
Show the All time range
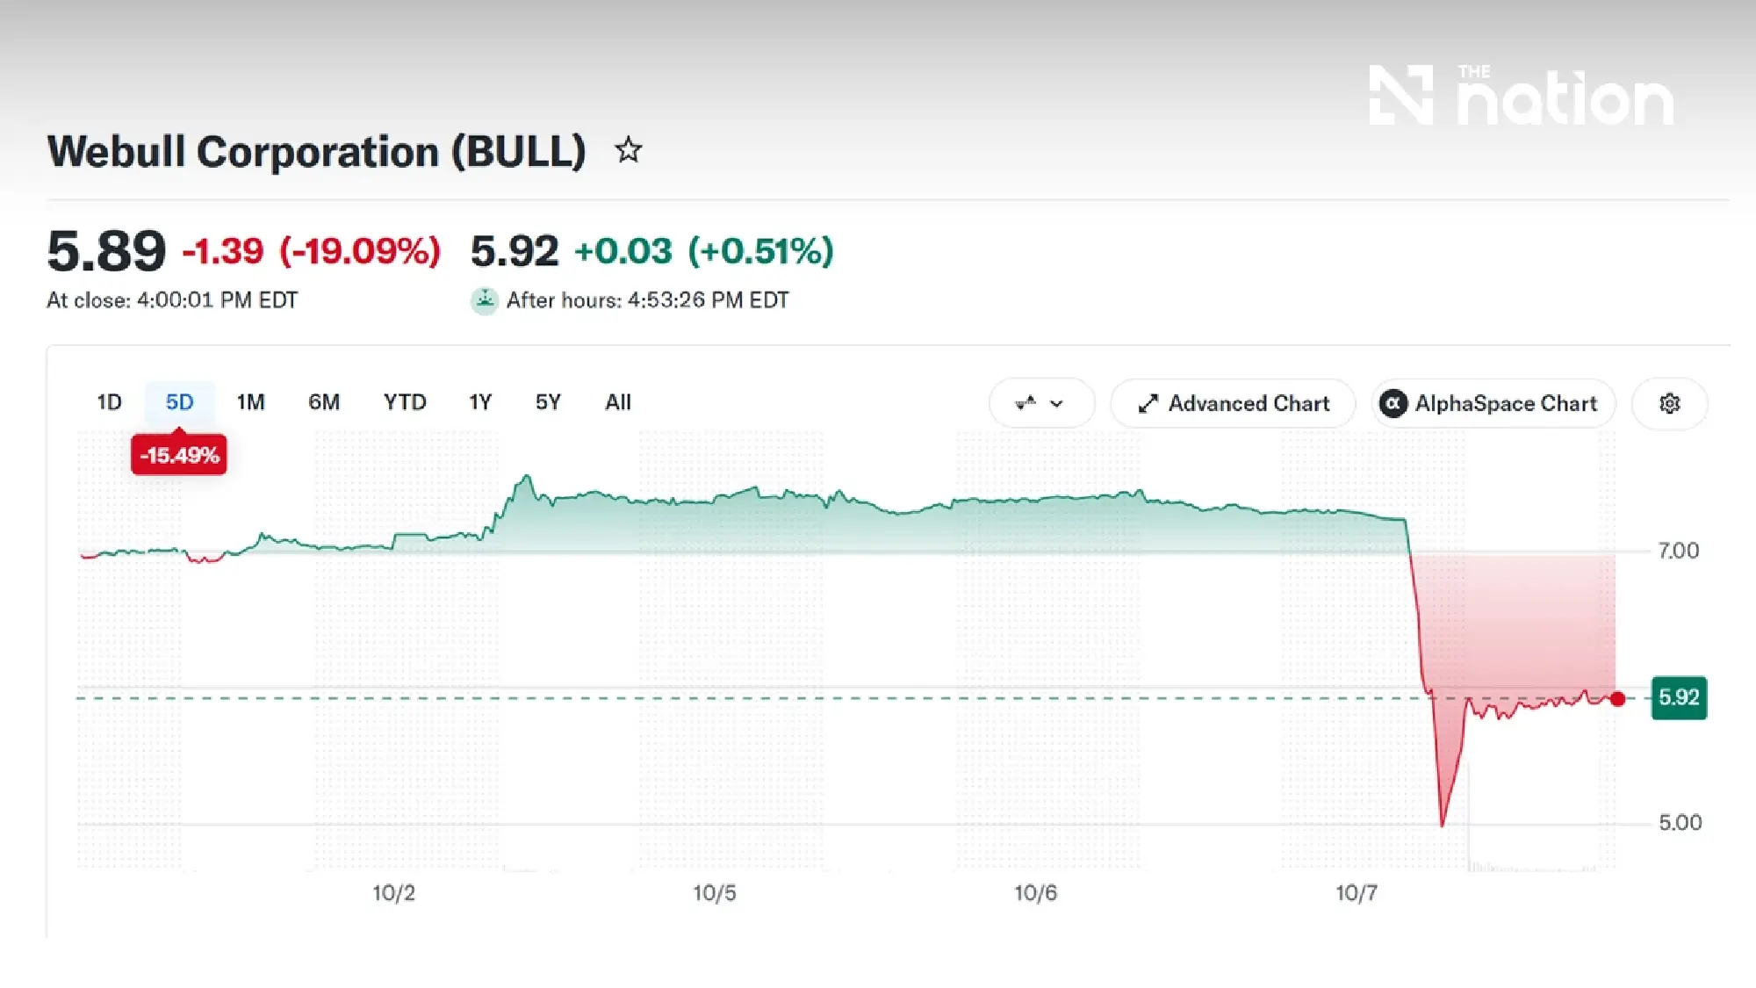click(x=618, y=402)
